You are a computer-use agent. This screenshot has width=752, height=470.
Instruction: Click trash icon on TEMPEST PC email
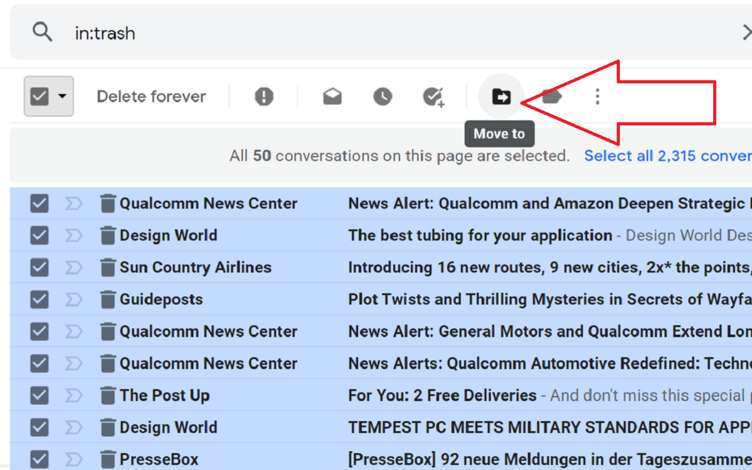pos(108,427)
